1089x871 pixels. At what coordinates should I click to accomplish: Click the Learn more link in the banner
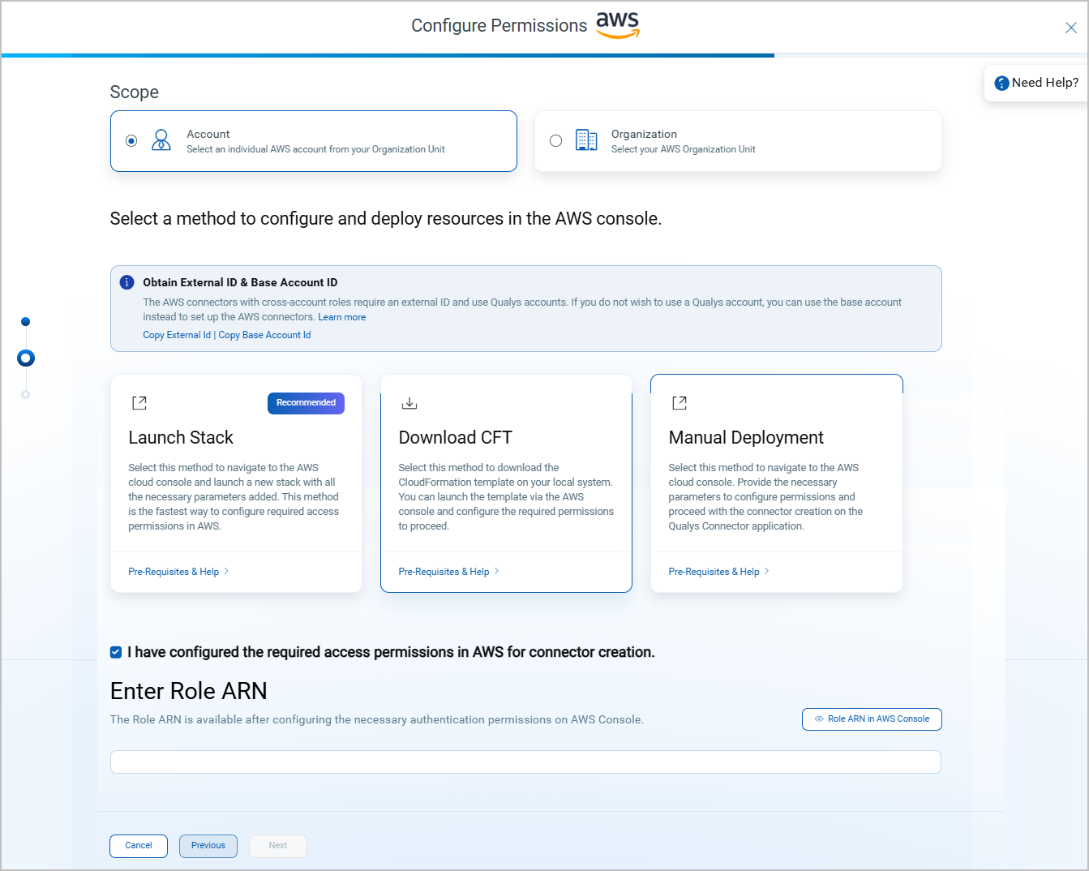341,316
